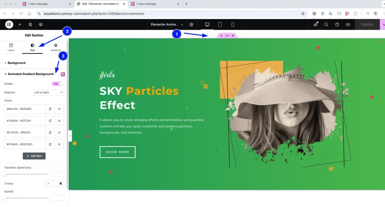This screenshot has width=385, height=207.
Task: Duplicate the #10A24A - #37C241 color item
Action: [x=50, y=121]
